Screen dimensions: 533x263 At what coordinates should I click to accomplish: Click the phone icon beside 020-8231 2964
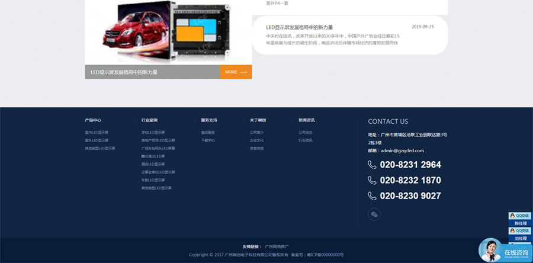[373, 165]
